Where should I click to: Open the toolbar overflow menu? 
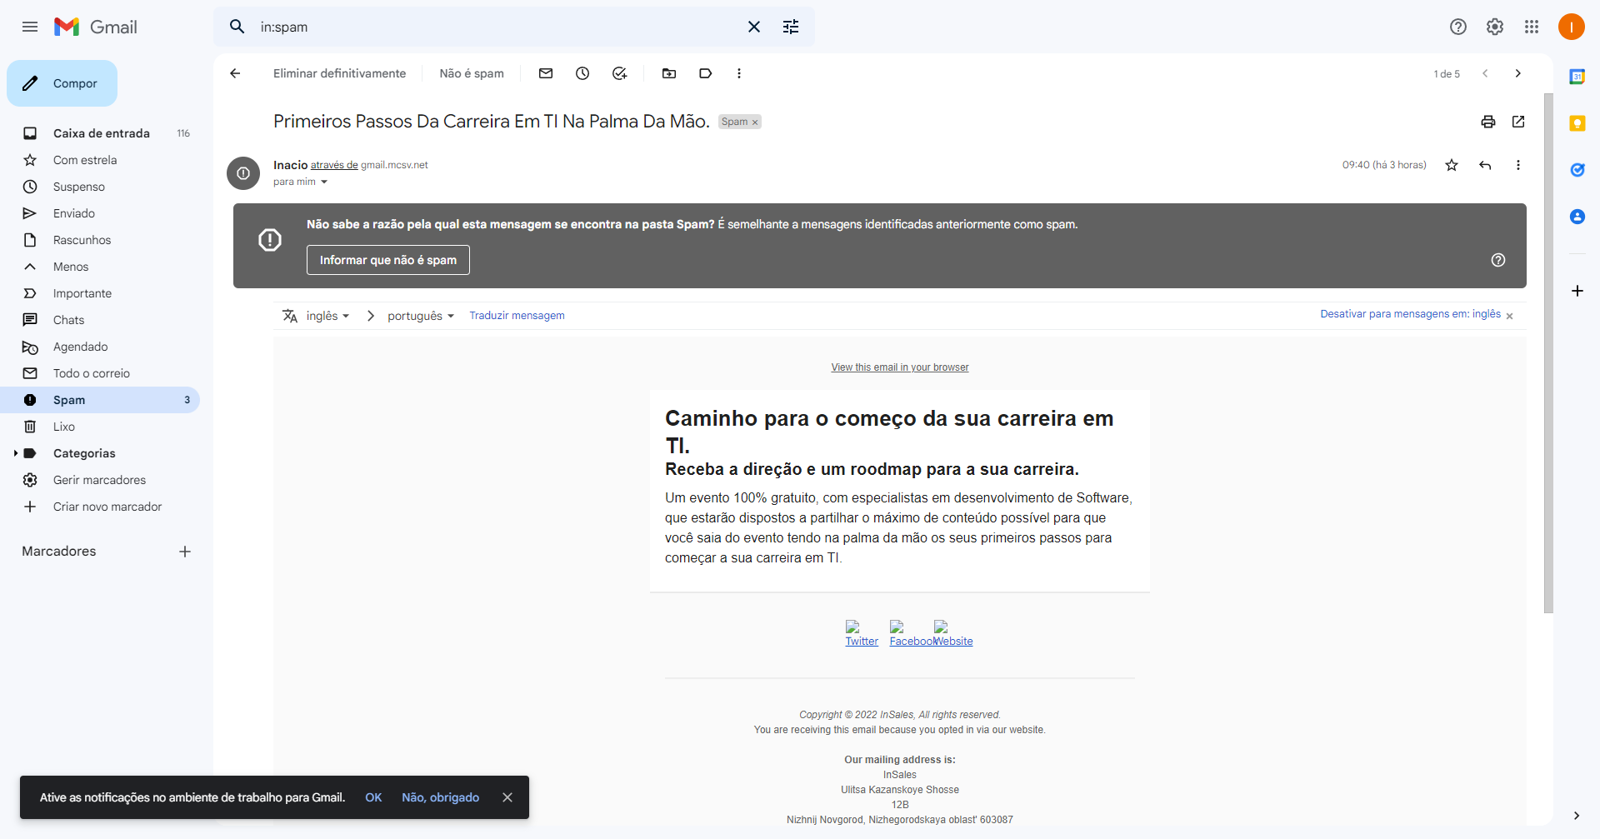[738, 73]
